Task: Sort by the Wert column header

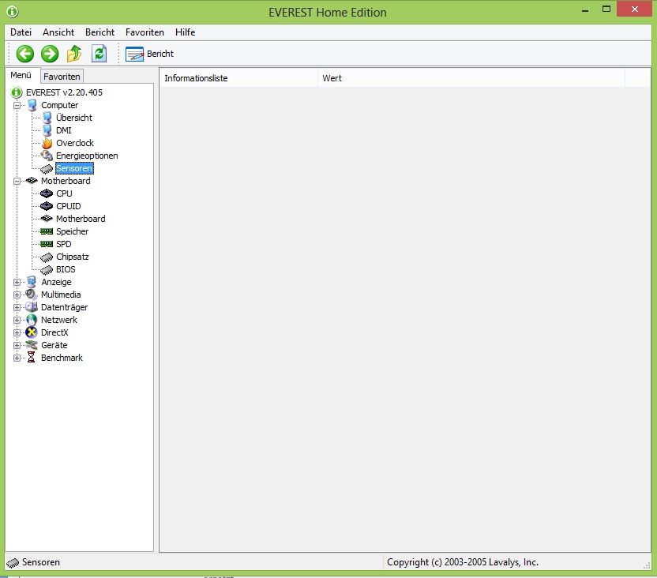Action: (471, 78)
